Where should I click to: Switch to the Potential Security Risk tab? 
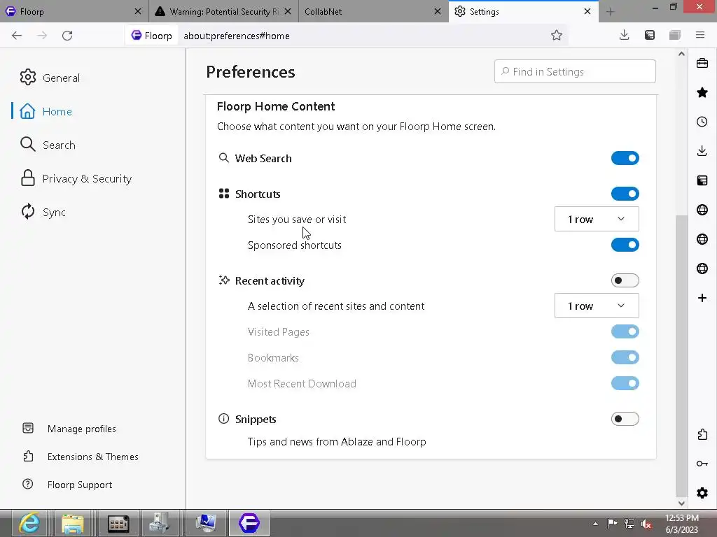[219, 11]
